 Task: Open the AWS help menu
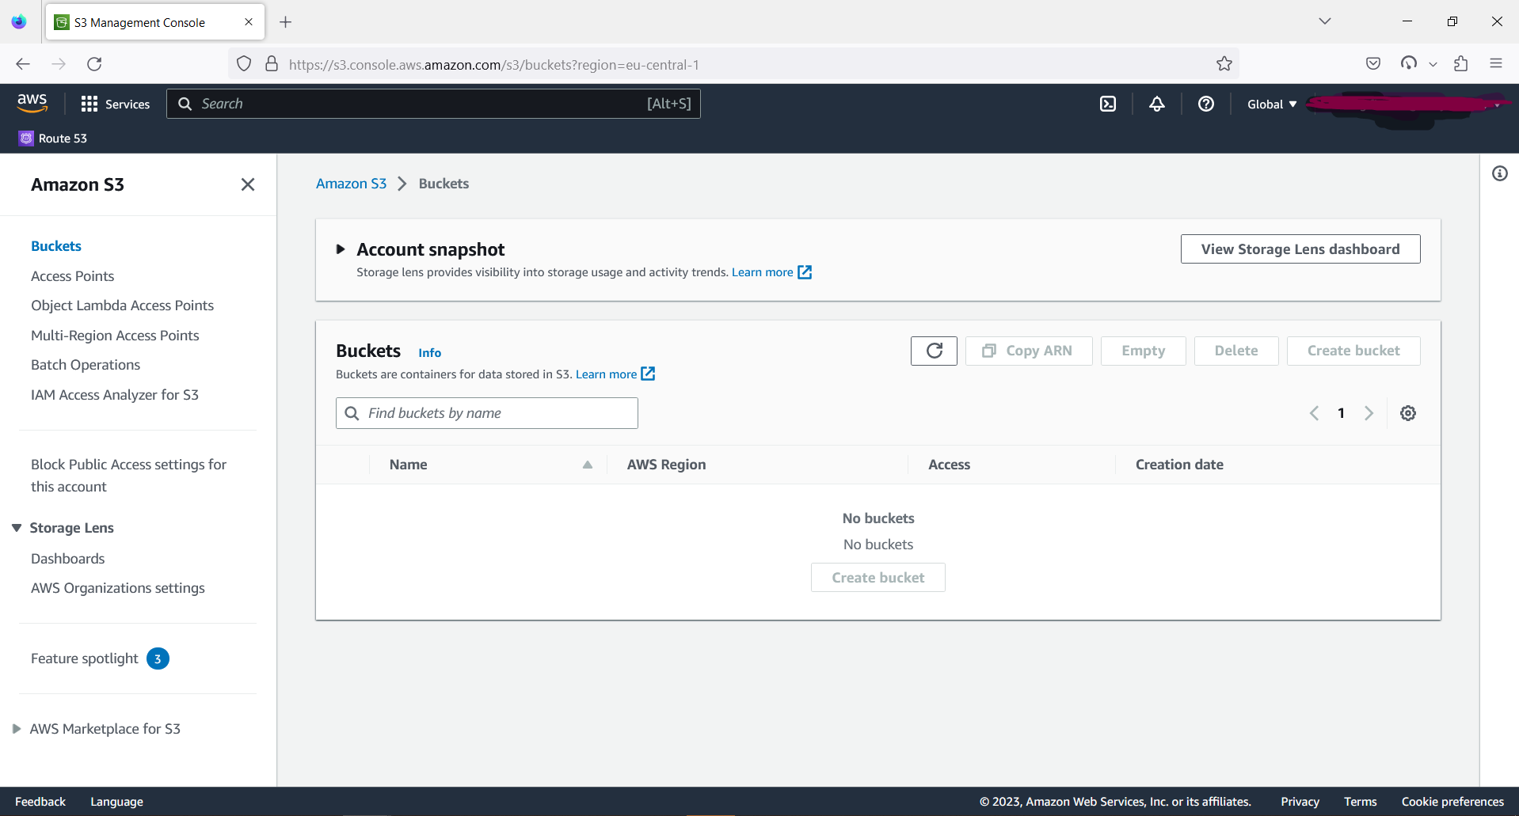[1205, 104]
